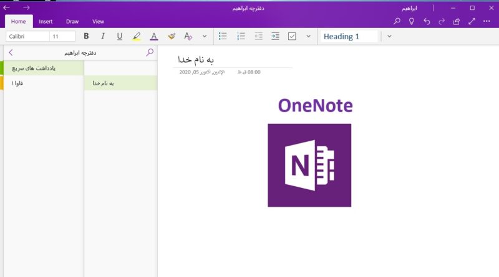499x277 pixels.
Task: Switch to the Insert tab
Action: pyautogui.click(x=46, y=21)
